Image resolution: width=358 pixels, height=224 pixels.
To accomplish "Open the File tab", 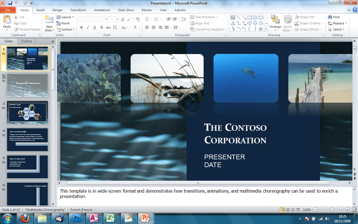I will (x=8, y=10).
